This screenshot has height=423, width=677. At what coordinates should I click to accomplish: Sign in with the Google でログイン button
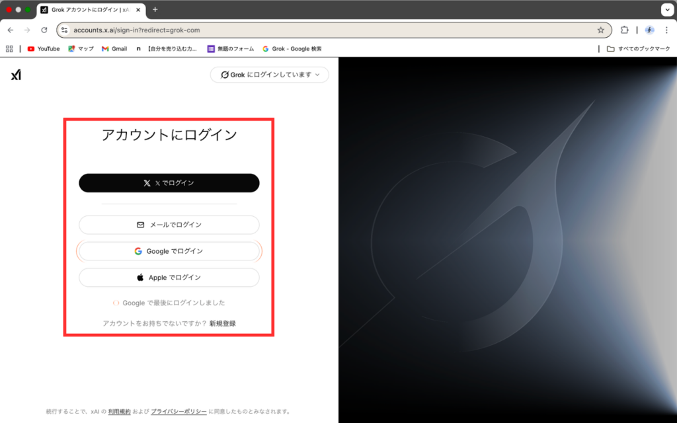tap(169, 251)
